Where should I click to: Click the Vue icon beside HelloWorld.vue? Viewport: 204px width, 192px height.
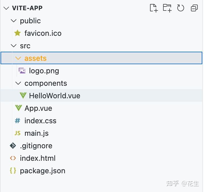pos(23,96)
